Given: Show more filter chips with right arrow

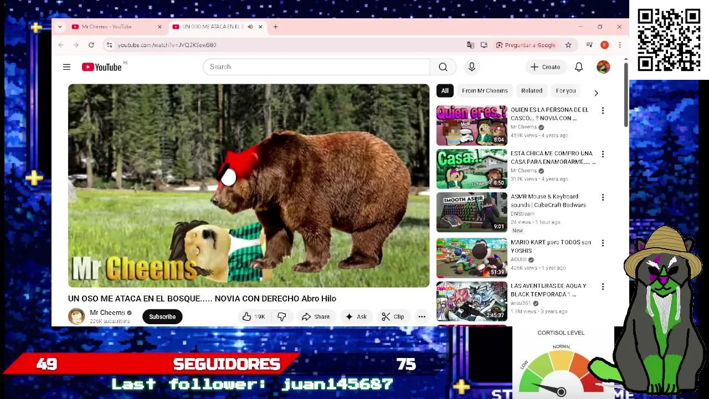Looking at the screenshot, I should click(596, 93).
